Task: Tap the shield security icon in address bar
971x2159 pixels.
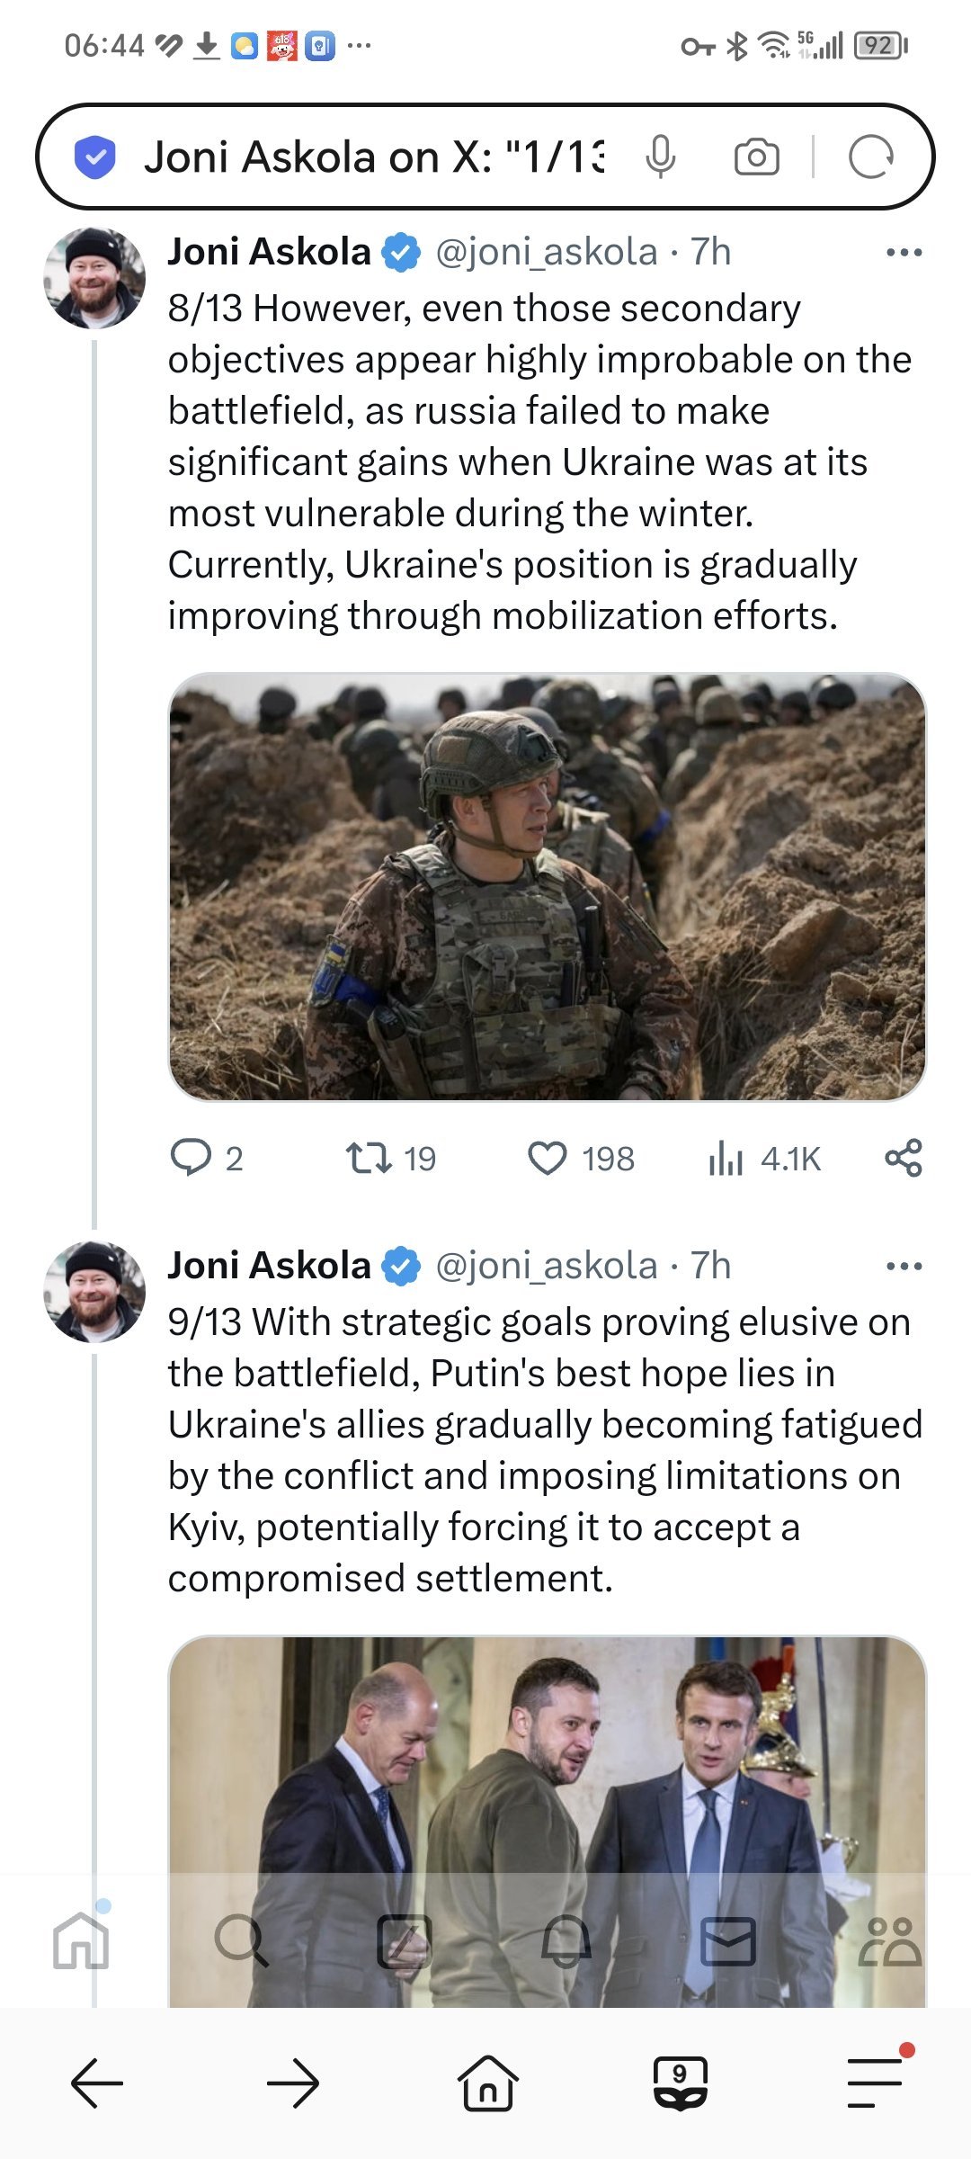Action: coord(94,157)
